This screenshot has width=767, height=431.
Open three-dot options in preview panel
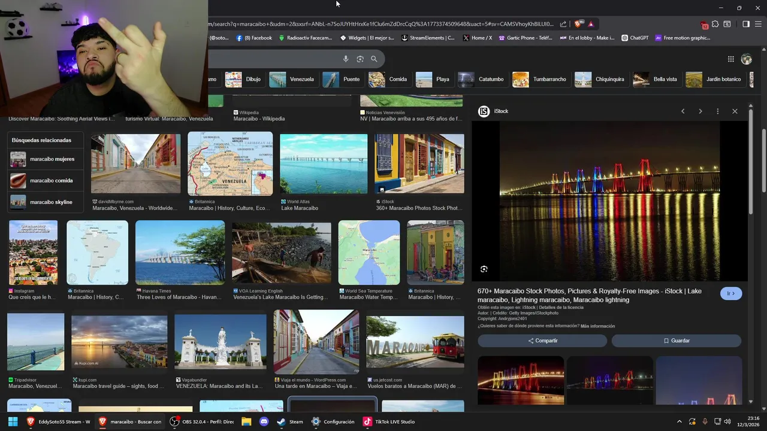[717, 111]
